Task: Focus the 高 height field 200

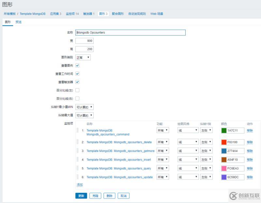Action: coord(84,49)
